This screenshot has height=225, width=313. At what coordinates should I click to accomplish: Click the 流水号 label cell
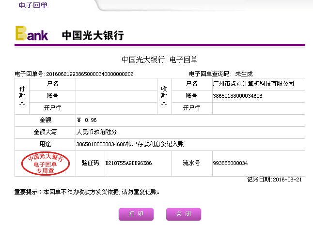tap(192, 164)
